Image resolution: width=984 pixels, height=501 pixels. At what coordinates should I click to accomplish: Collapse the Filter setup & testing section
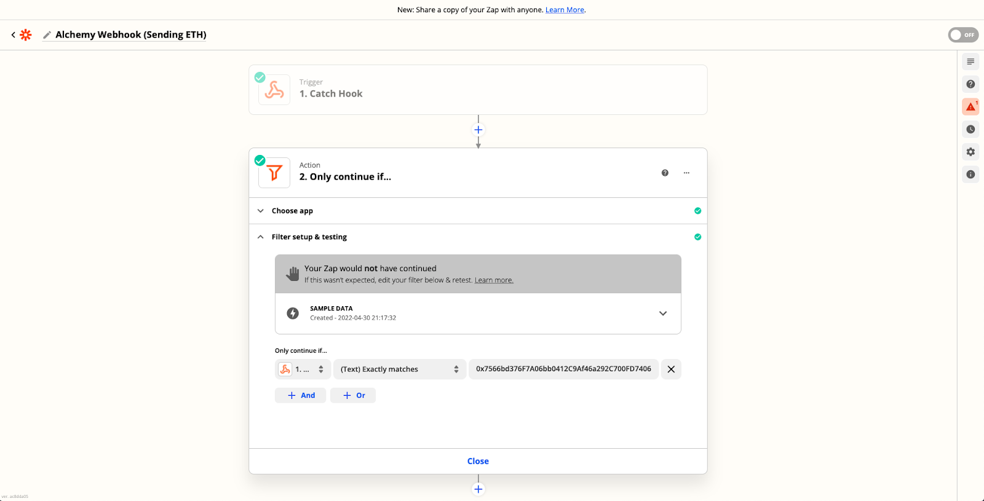261,237
